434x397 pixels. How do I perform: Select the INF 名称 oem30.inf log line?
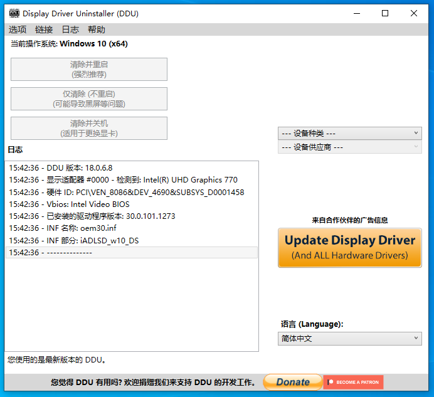[x=63, y=228]
